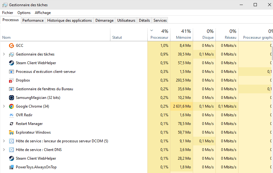
Task: Select the GCC process name
Action: 20,46
